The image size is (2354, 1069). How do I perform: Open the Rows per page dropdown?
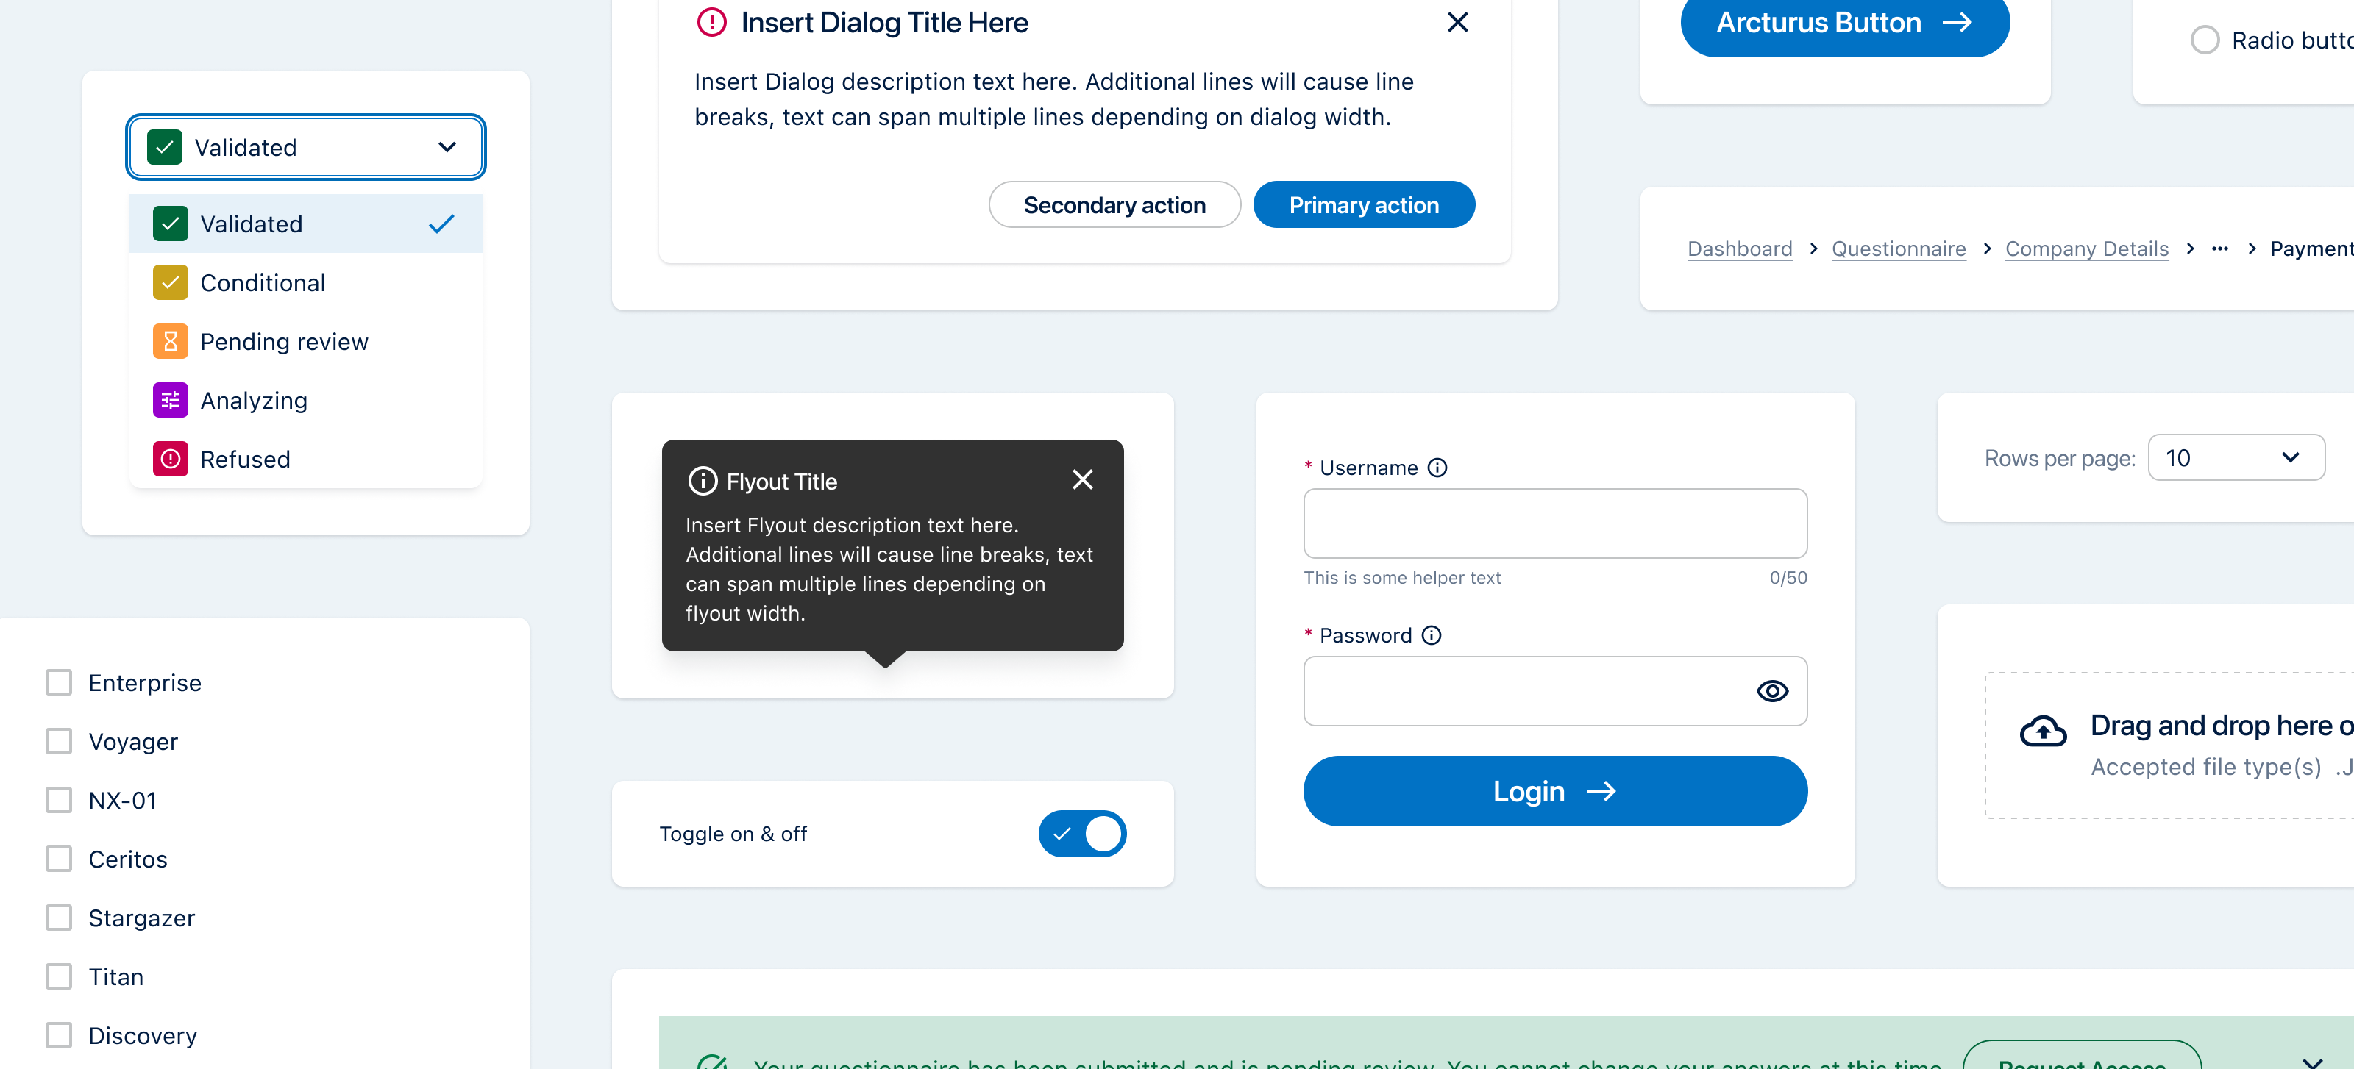[2236, 458]
